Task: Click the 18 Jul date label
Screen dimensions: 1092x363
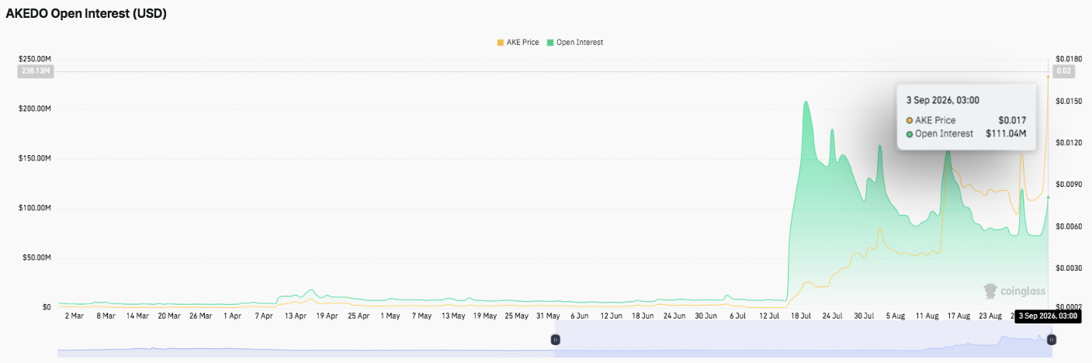Action: point(799,316)
